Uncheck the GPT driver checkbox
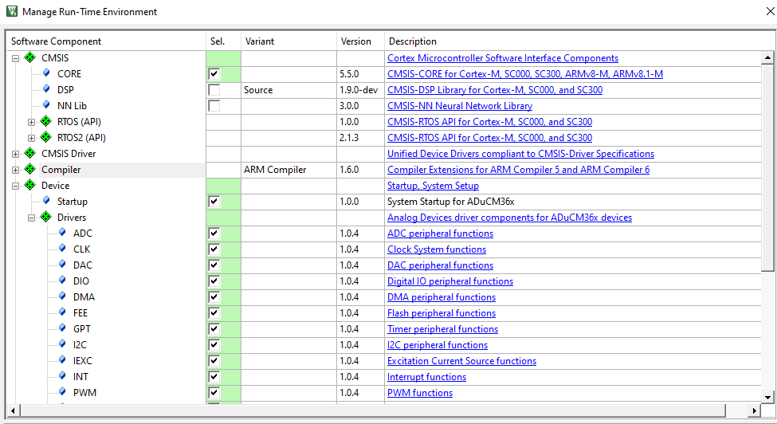Screen dimensions: 777x424 (214, 329)
